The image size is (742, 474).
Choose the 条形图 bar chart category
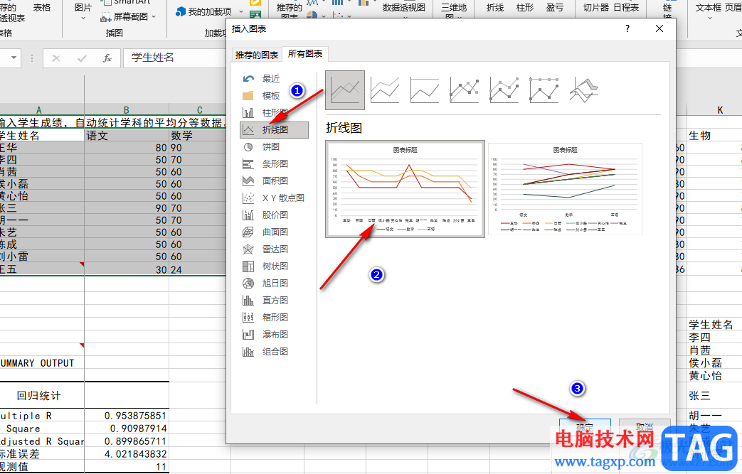tap(274, 163)
